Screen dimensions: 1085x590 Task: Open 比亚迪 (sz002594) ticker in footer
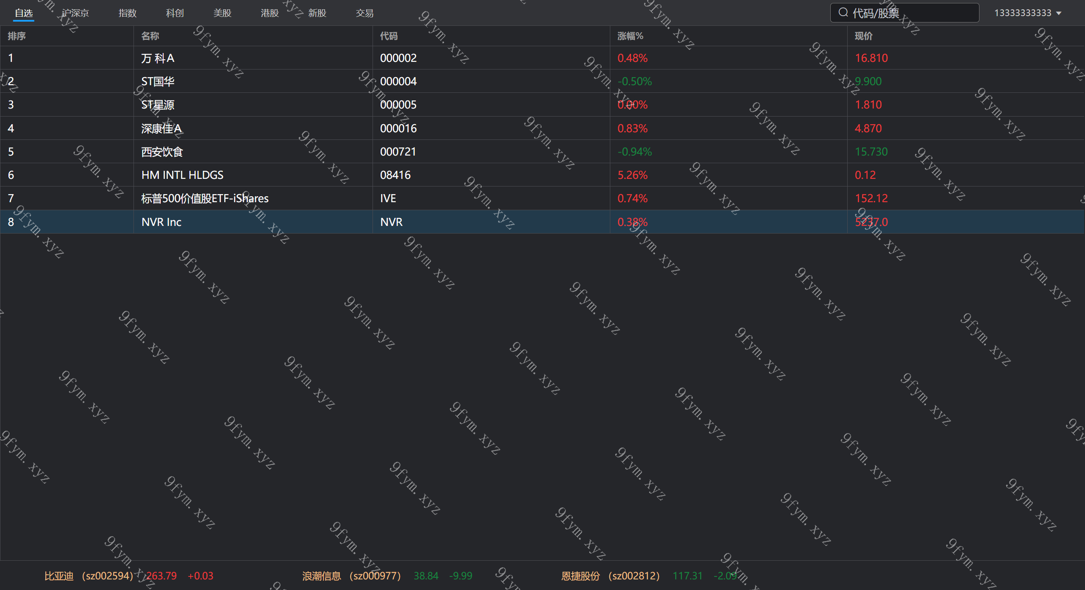[x=89, y=576]
